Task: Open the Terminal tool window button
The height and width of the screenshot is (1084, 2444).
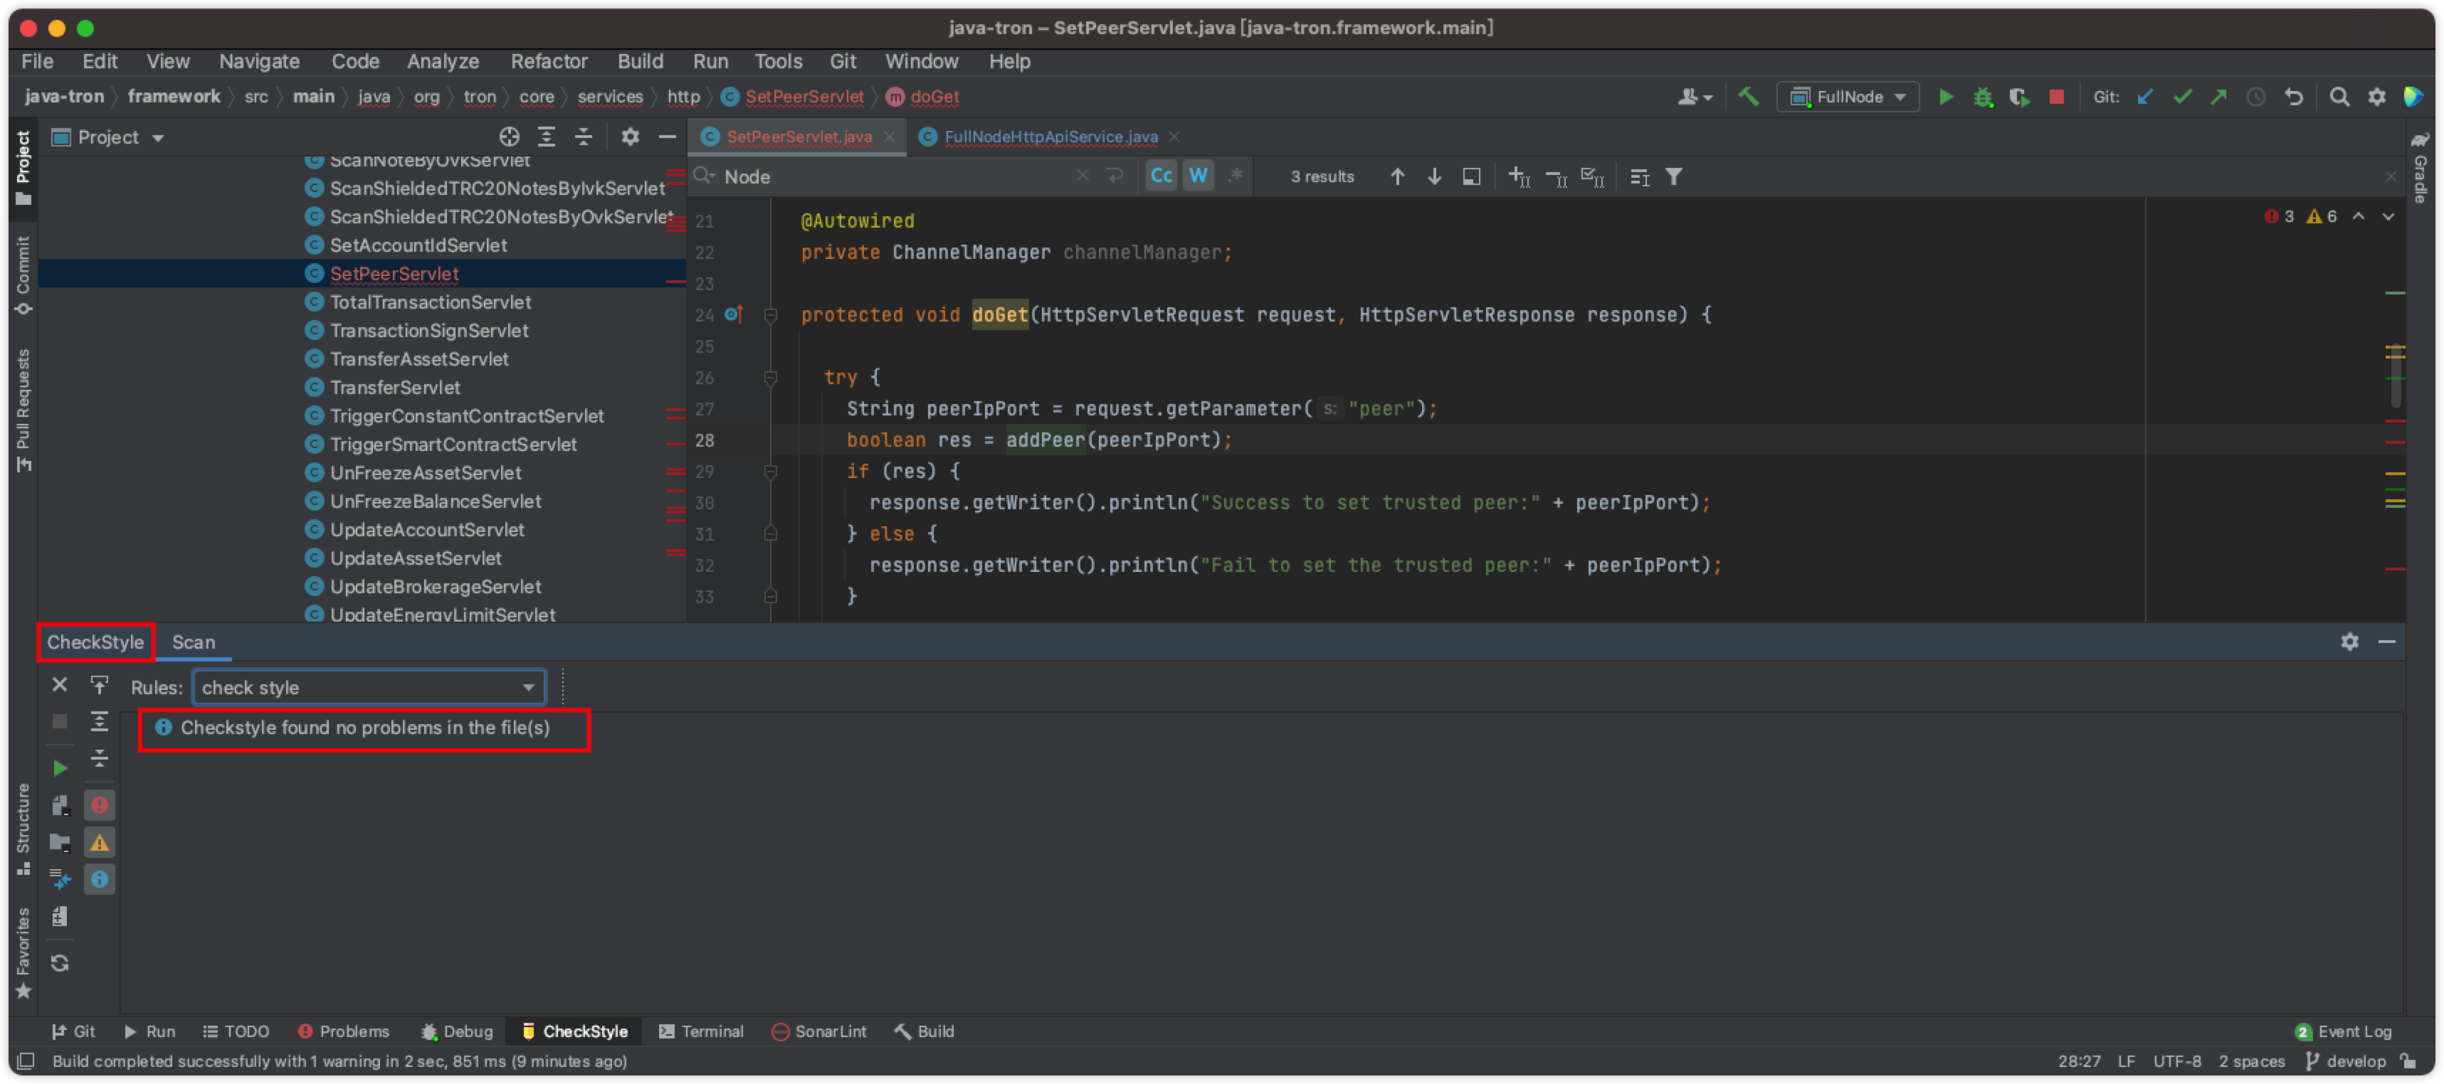Action: coord(701,1031)
